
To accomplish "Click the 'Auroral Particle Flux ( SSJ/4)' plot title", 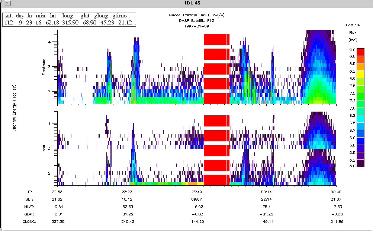I will click(196, 15).
